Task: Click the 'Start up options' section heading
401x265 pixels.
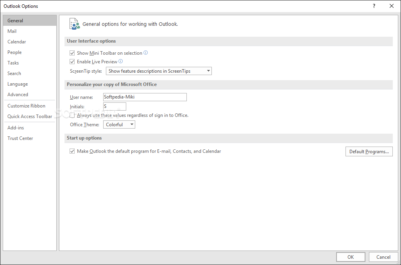Action: 84,138
